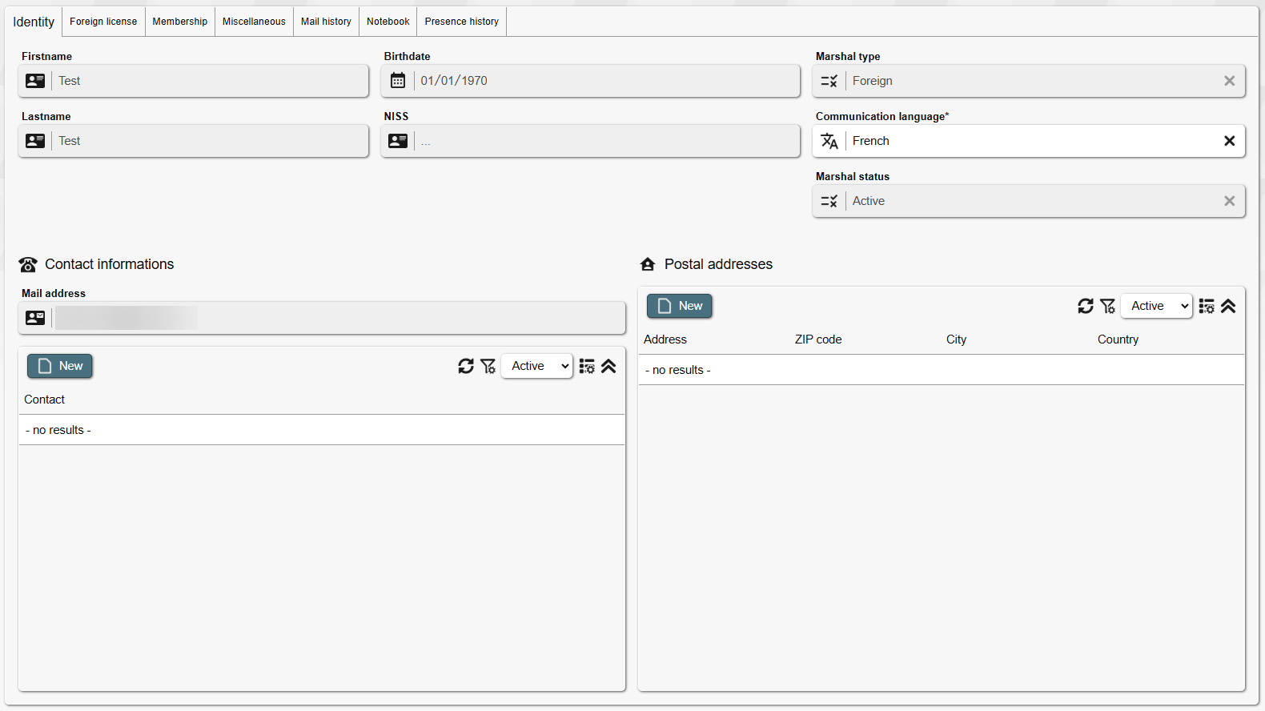Open list settings icon in Postal addresses
Image resolution: width=1265 pixels, height=711 pixels.
click(x=1207, y=306)
